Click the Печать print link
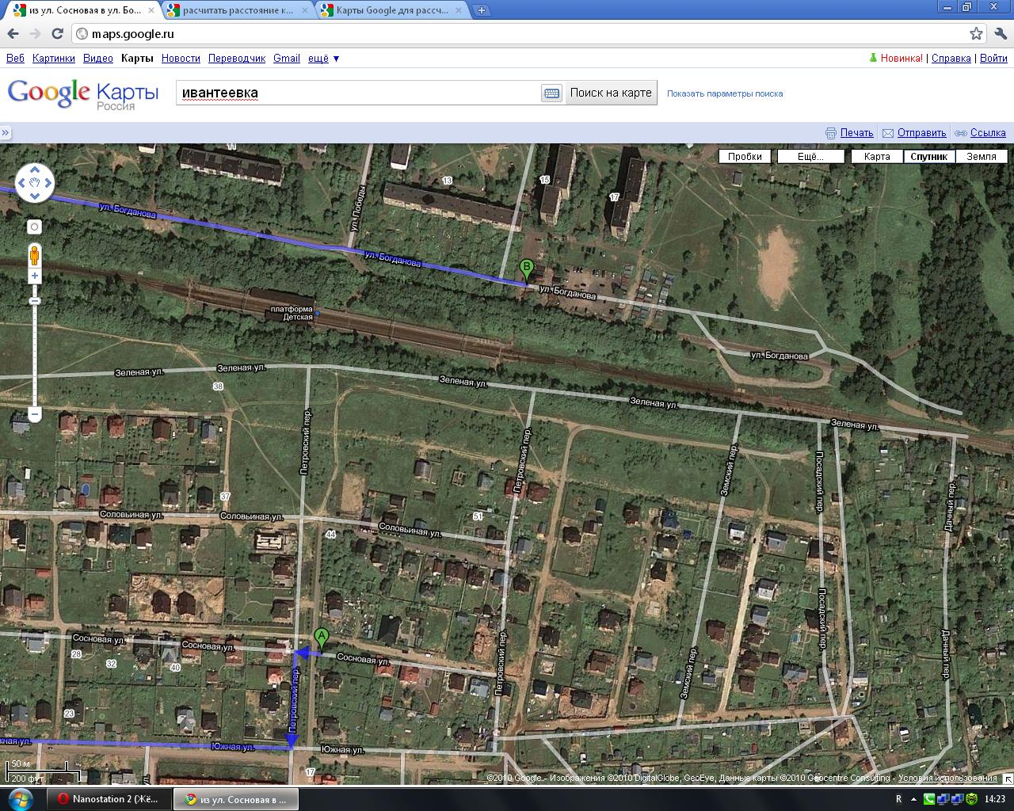The height and width of the screenshot is (811, 1014). click(856, 133)
